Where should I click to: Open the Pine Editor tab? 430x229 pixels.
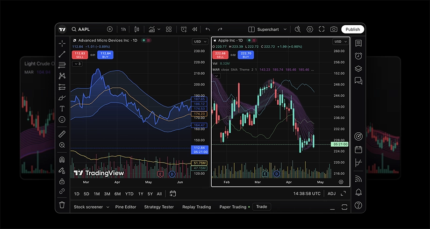point(126,207)
